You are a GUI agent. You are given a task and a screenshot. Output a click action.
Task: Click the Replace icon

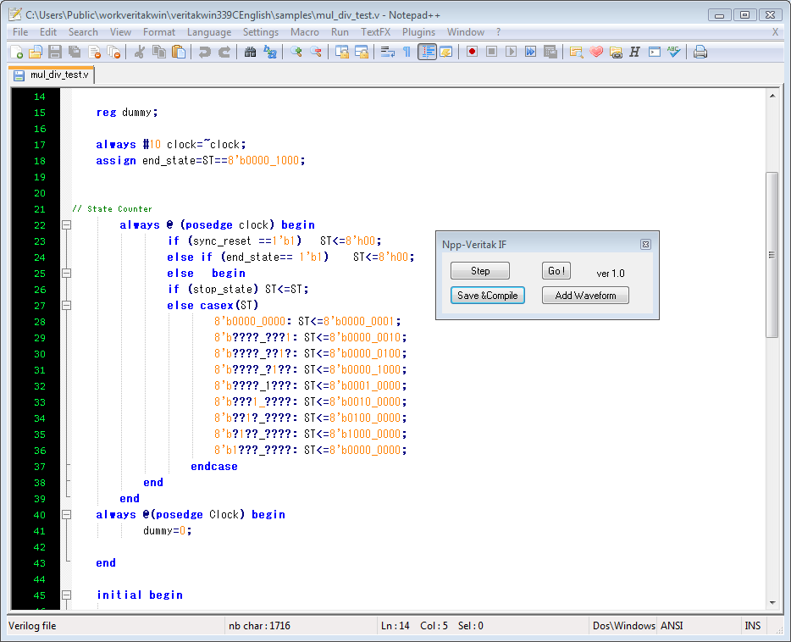click(270, 52)
